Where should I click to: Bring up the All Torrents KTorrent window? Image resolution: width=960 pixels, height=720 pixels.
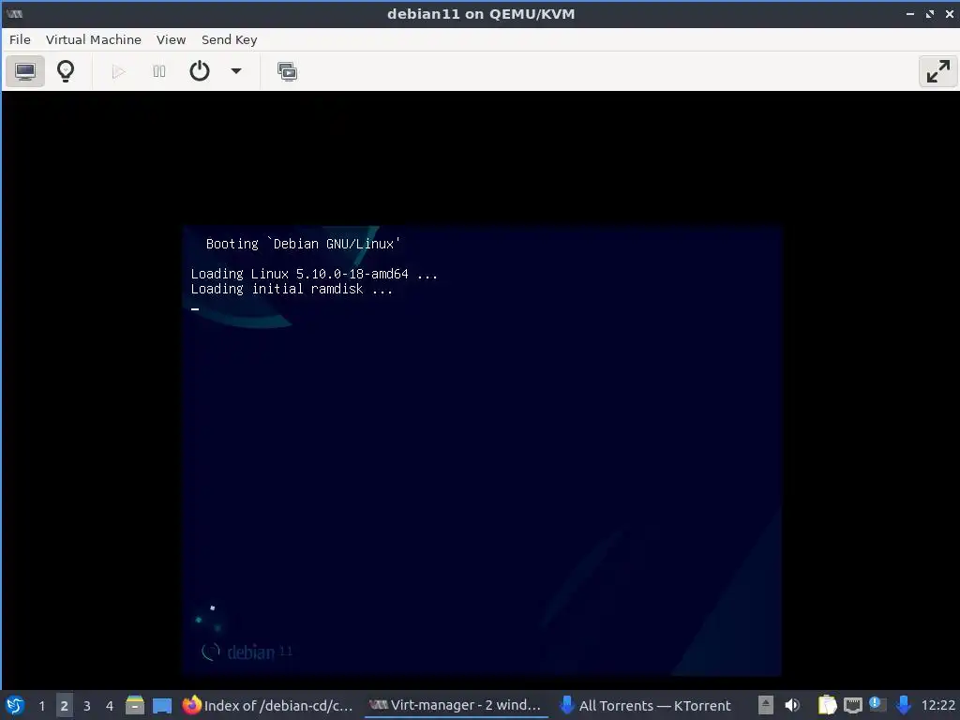646,705
